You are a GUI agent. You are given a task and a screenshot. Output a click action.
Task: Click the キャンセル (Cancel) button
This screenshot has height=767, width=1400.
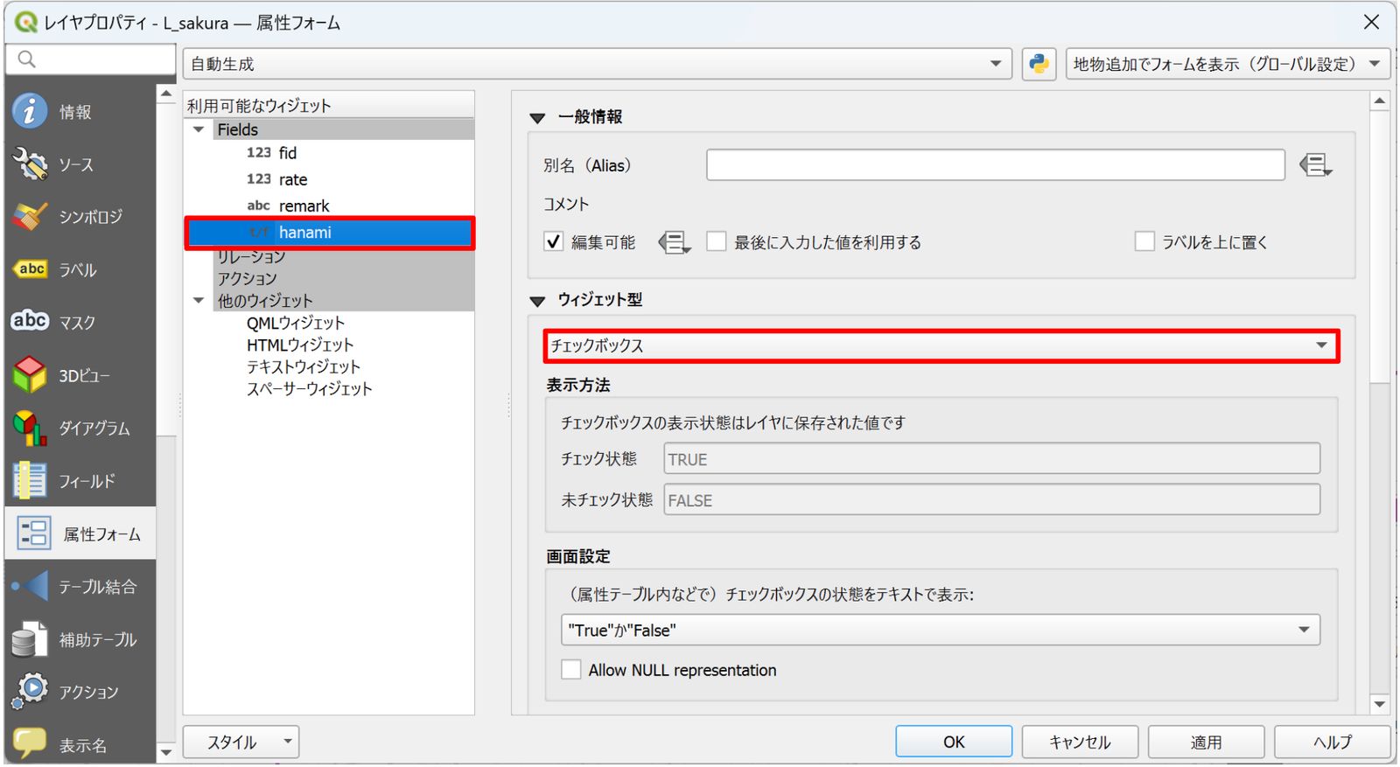click(x=1080, y=742)
